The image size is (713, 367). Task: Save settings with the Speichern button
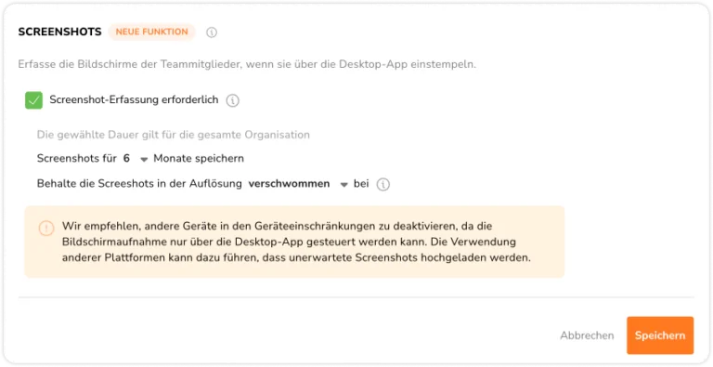tap(660, 335)
